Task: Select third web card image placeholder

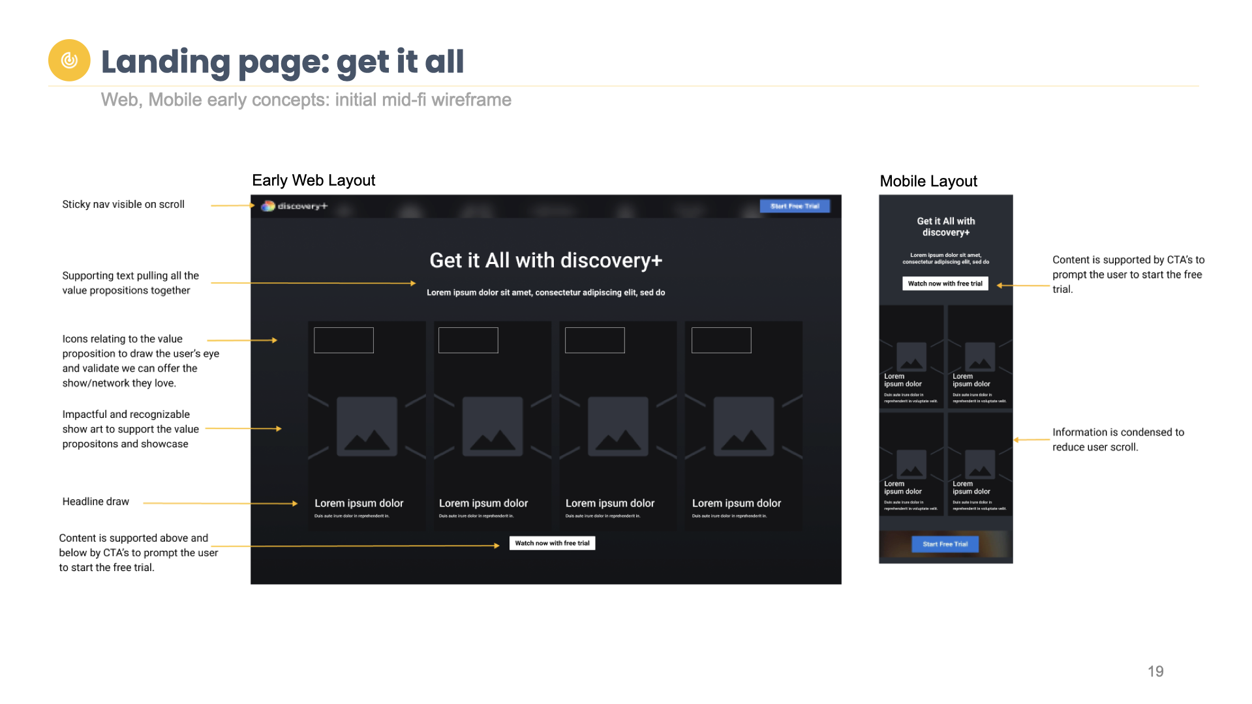Action: tap(618, 426)
